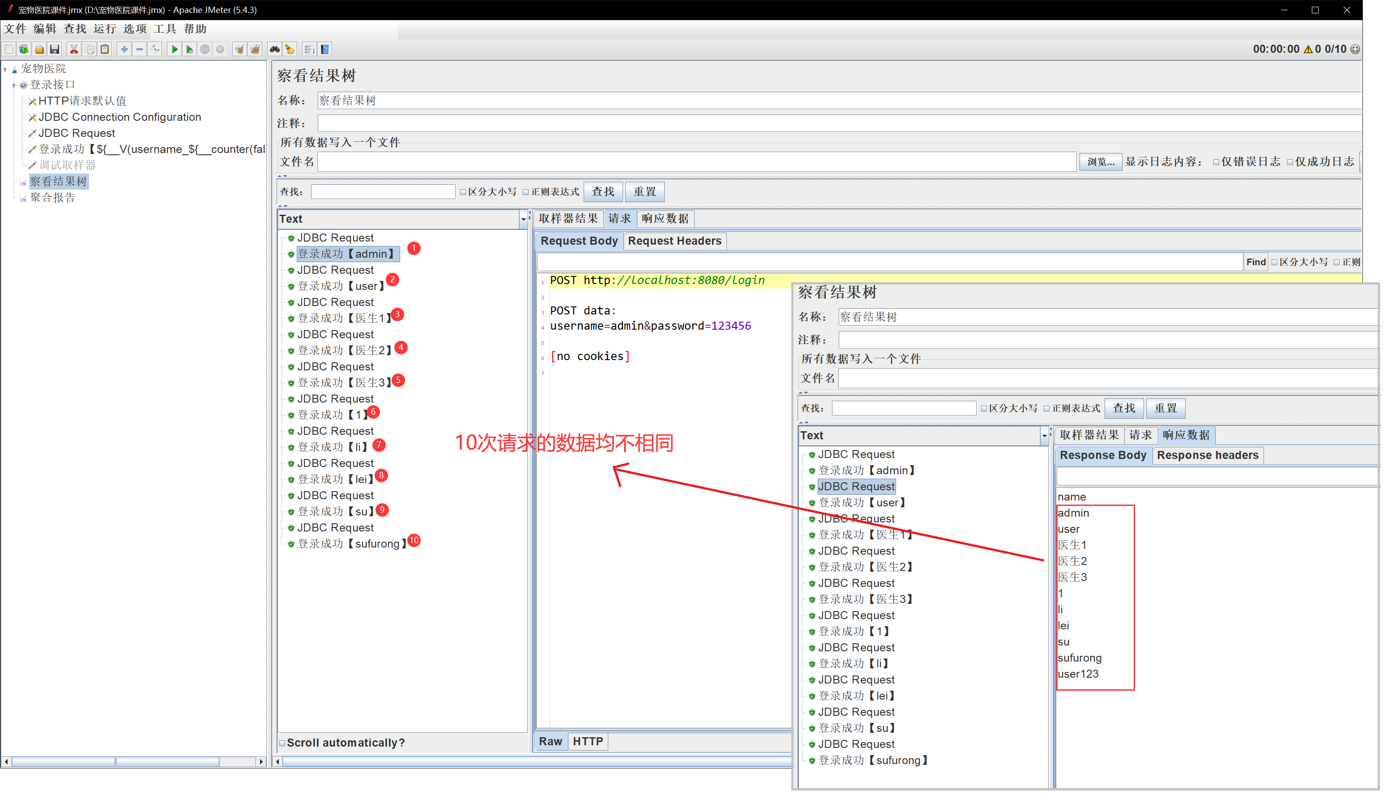Click the scissors Cut icon
Viewport: 1383px width, 794px height.
click(x=74, y=50)
